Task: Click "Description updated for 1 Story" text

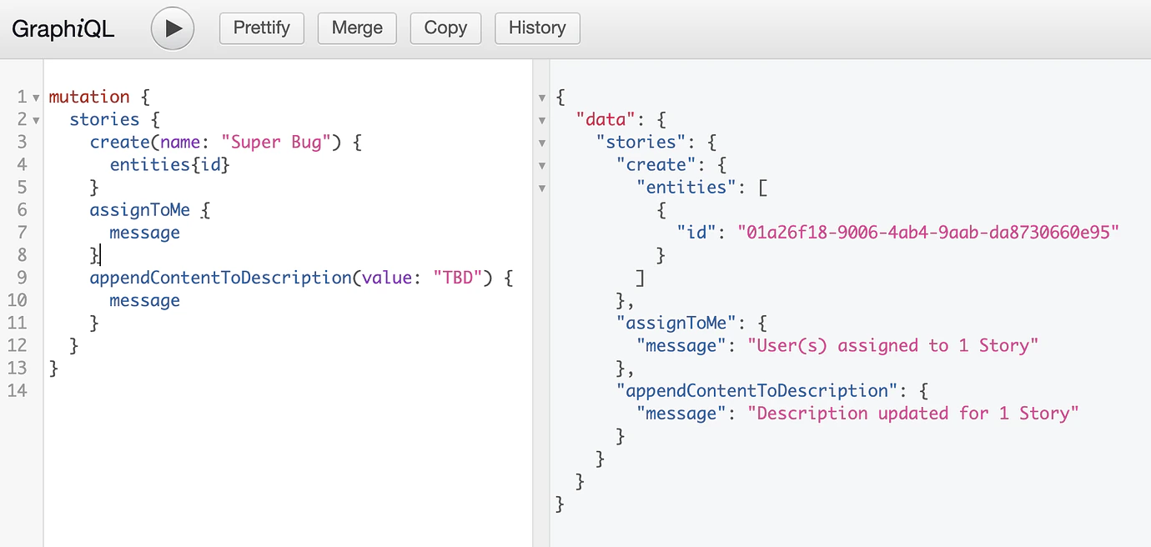Action: [x=913, y=413]
